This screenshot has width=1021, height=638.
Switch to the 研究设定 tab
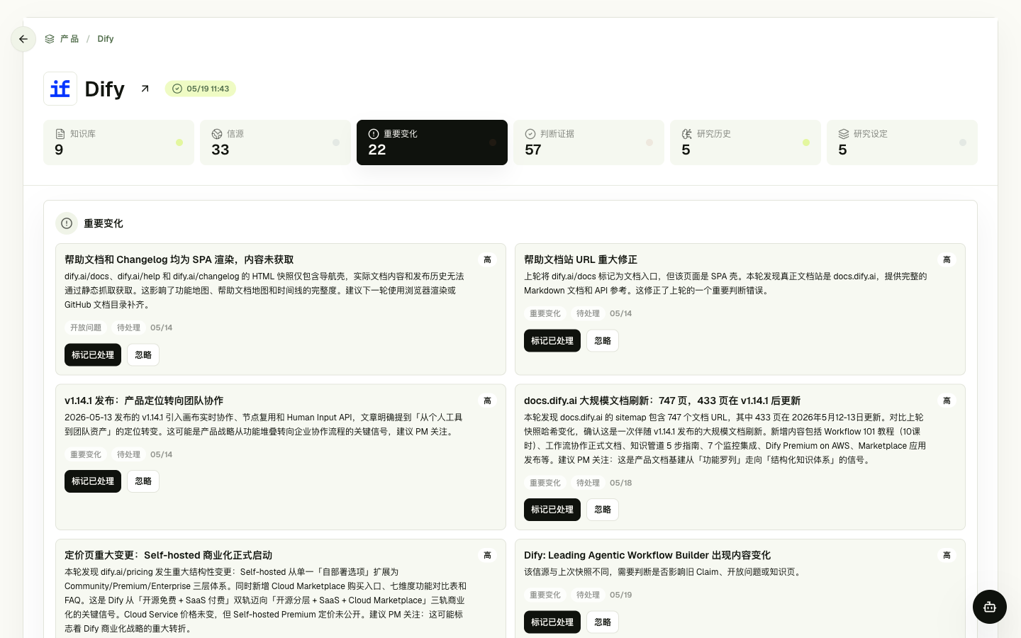click(x=902, y=142)
